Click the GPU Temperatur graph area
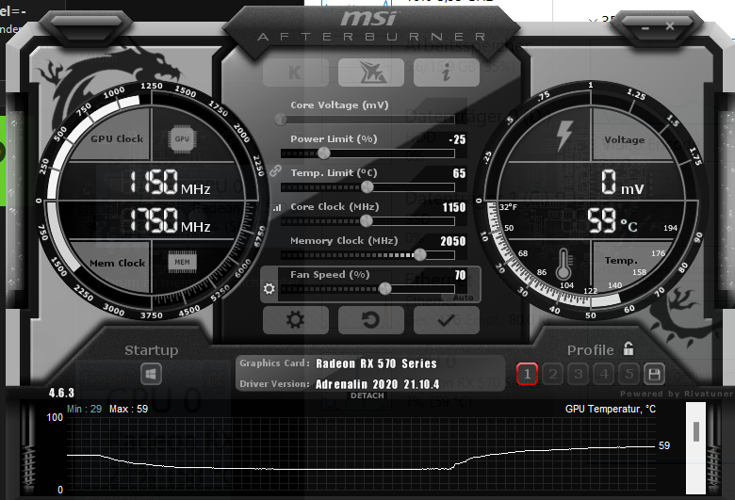Screen dimensions: 735x500 pyautogui.click(x=361, y=454)
